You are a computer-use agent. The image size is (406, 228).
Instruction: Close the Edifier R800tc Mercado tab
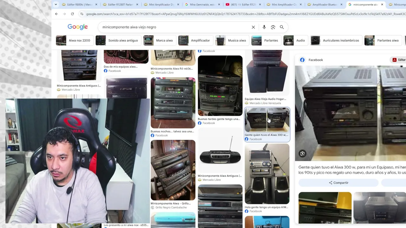96,4
